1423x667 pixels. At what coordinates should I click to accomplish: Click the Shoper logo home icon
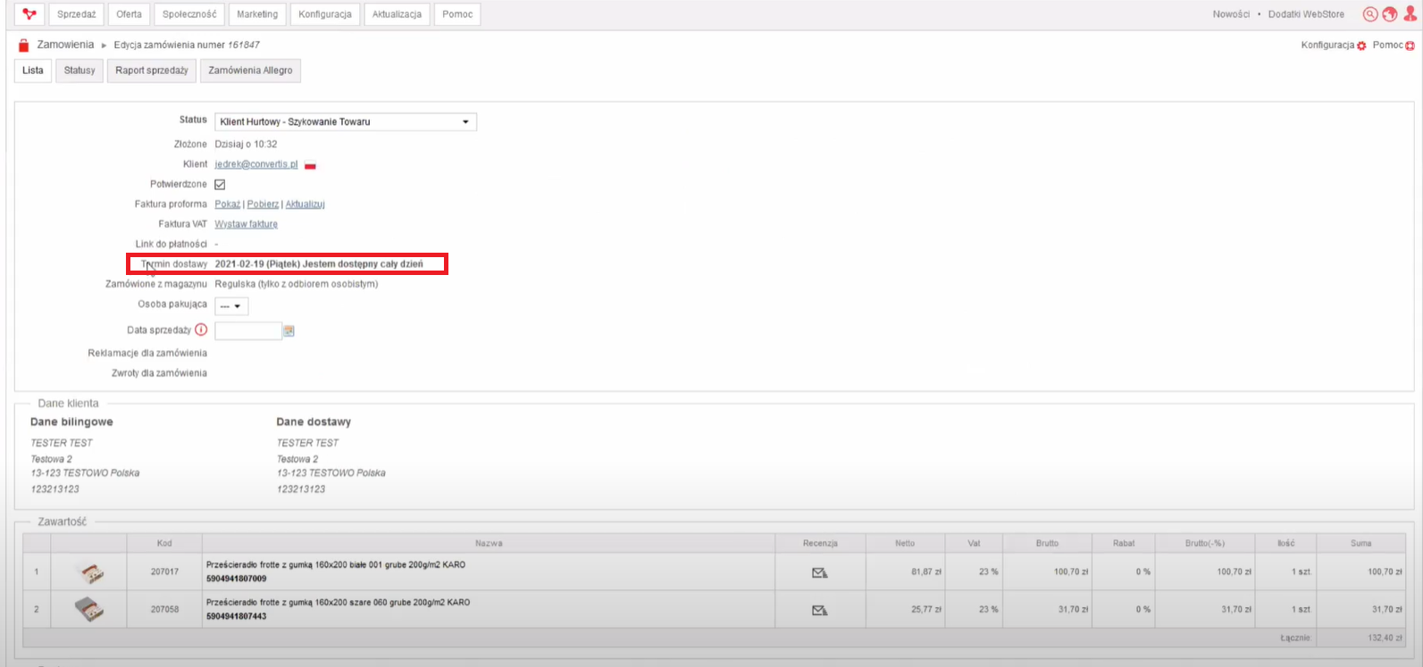(x=30, y=14)
